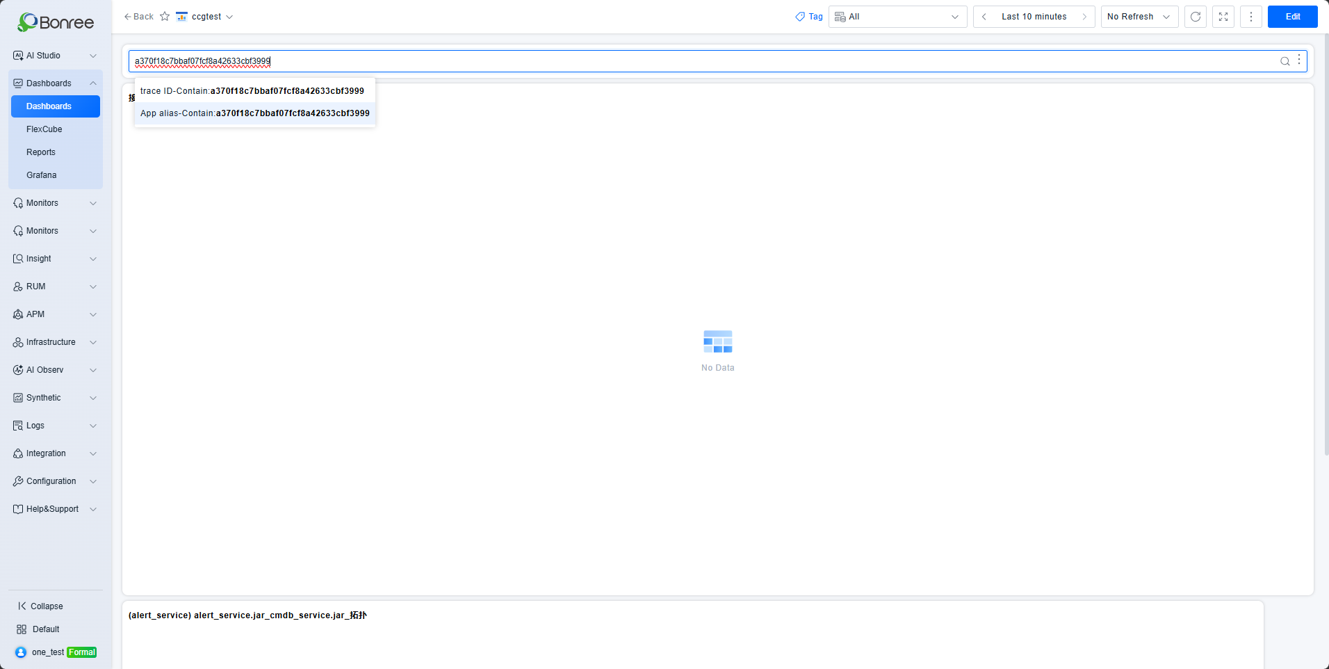Screen dimensions: 1329x669
Task: Click the refresh dashboard icon
Action: tap(1196, 17)
